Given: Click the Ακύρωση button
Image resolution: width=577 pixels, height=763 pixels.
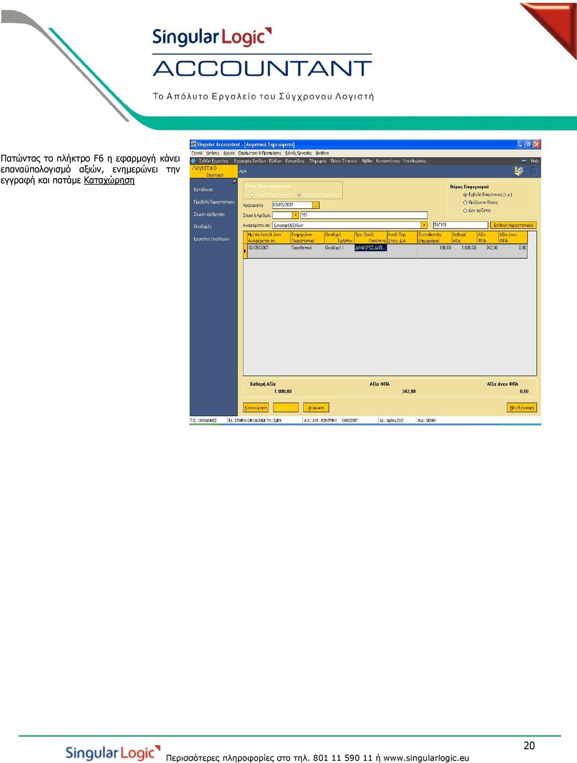Looking at the screenshot, I should click(316, 407).
